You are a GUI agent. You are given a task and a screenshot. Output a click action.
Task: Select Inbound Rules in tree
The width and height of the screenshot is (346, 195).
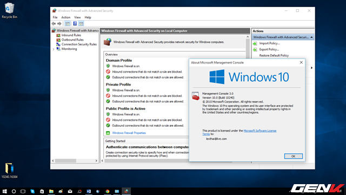(x=71, y=35)
